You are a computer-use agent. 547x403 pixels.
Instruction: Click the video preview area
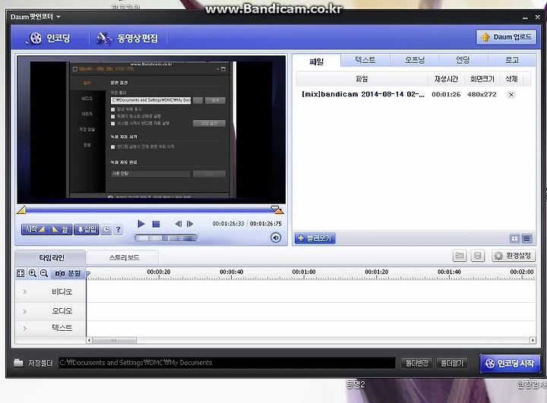coord(151,130)
